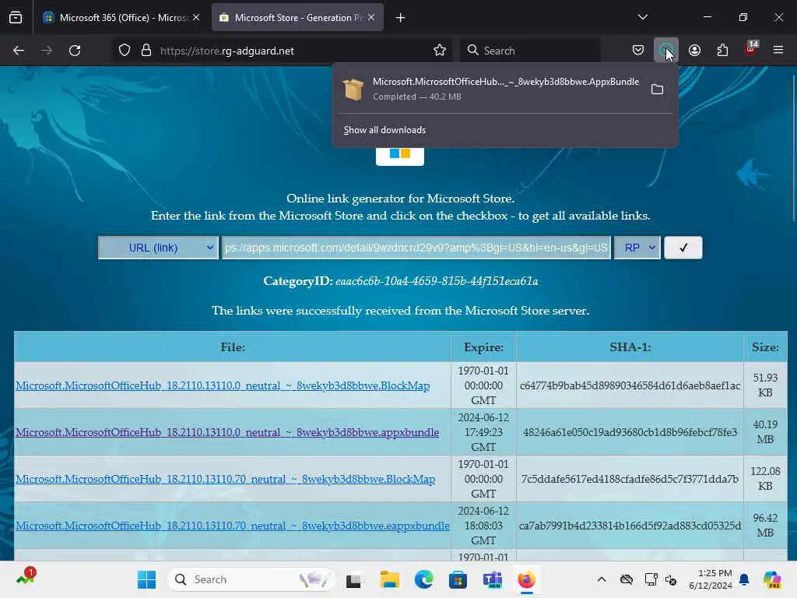Show hidden system tray icons
Viewport: 797px width, 598px height.
coord(602,579)
